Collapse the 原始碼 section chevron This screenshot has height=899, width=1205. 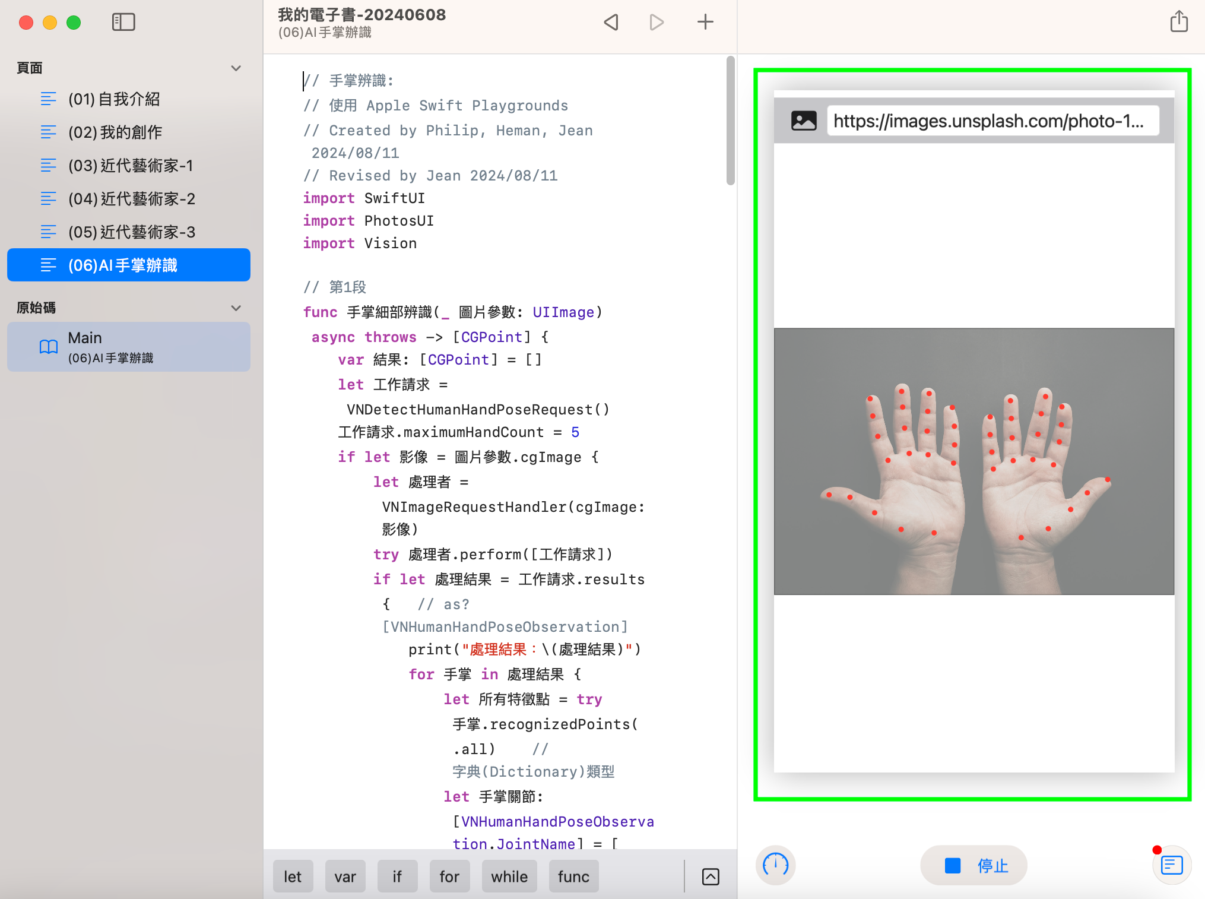coord(236,308)
